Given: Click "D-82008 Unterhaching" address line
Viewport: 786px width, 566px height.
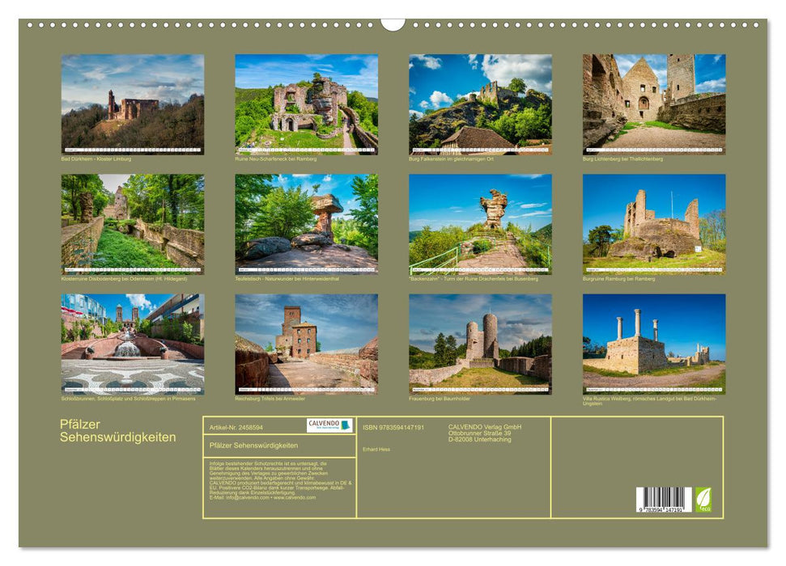Looking at the screenshot, I should [x=480, y=439].
